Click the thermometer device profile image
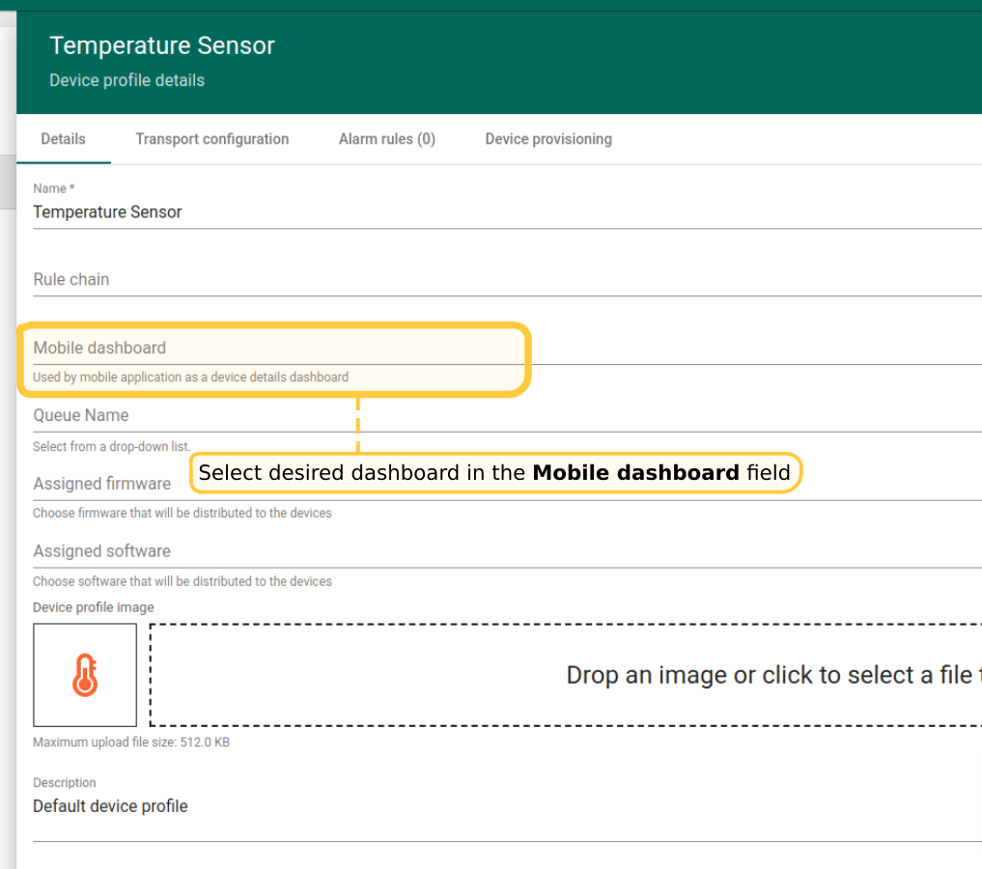 (x=85, y=675)
